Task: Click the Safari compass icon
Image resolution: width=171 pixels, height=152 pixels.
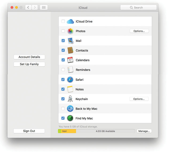Action: coord(70,80)
